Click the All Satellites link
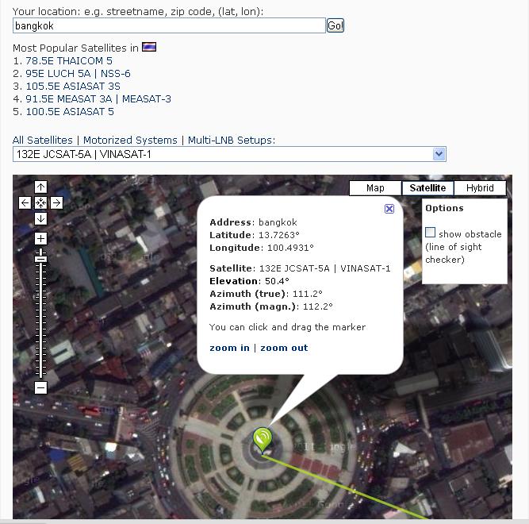 coord(43,140)
